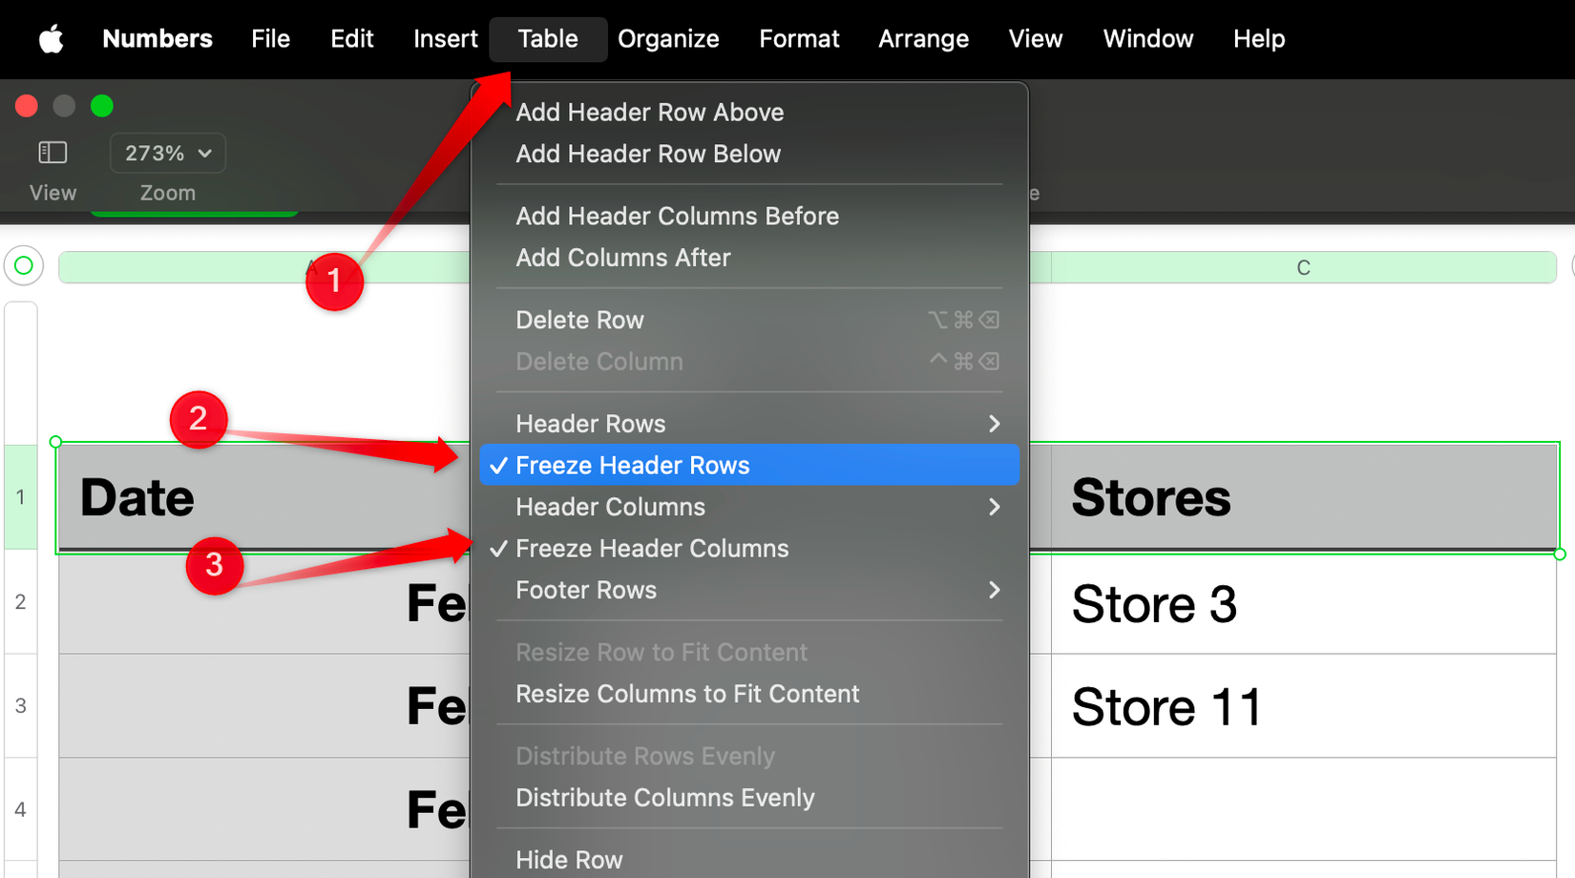Select Add Header Row Above
This screenshot has height=878, width=1575.
coord(650,112)
